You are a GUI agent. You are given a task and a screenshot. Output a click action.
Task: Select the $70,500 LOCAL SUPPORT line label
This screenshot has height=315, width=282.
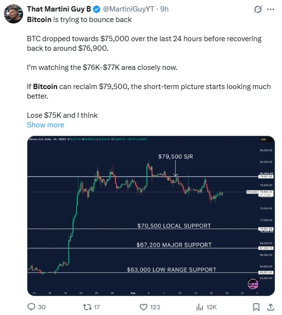tap(174, 226)
